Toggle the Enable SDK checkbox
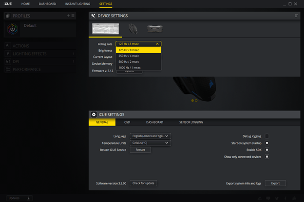Viewport: 304px width, 202px height. (267, 150)
